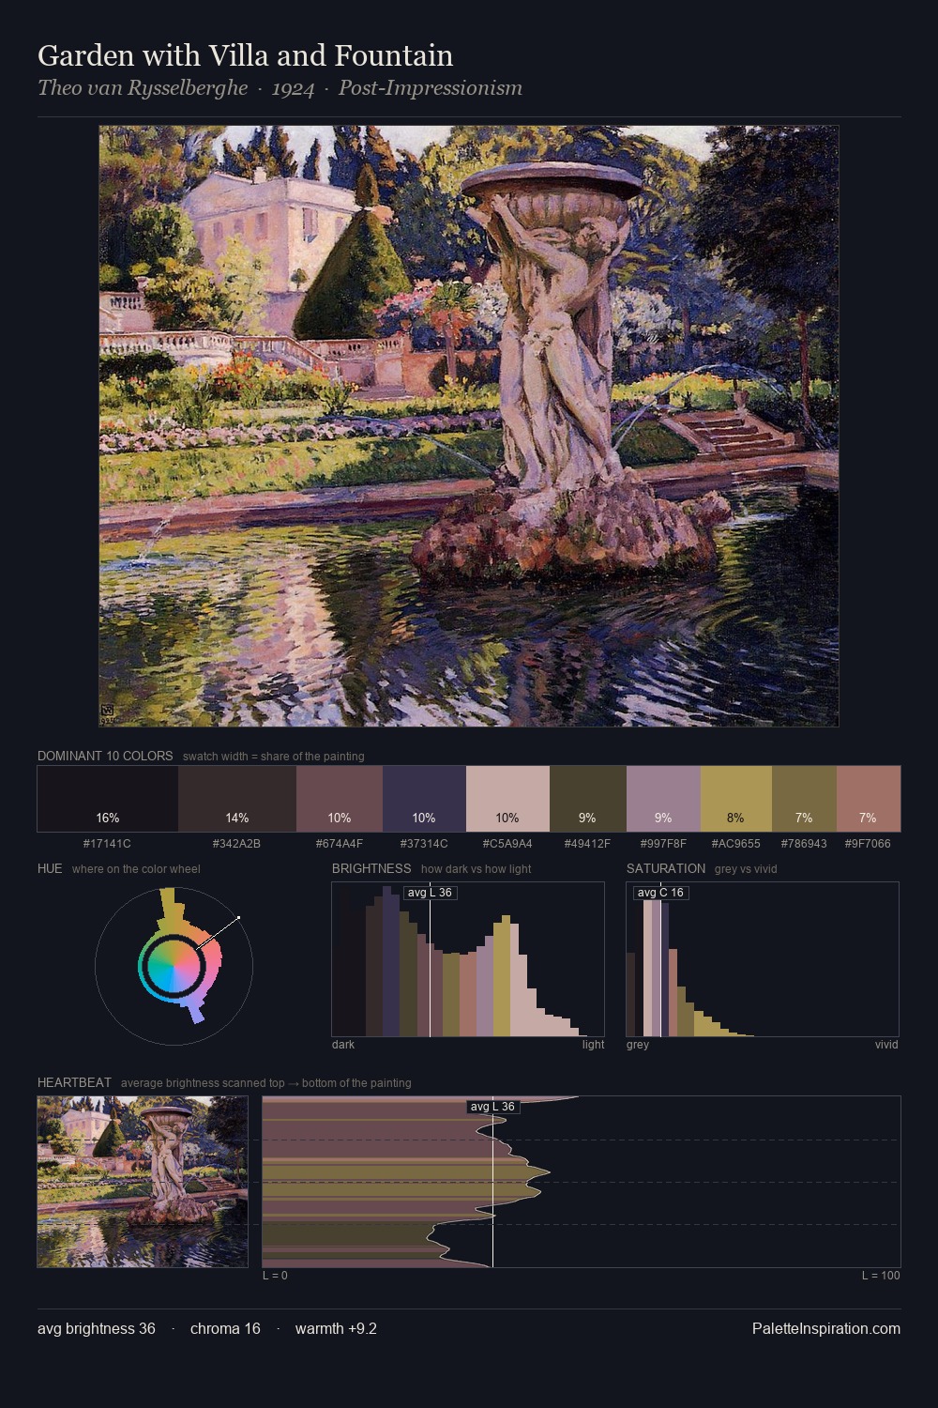Image resolution: width=938 pixels, height=1408 pixels.
Task: Choose the #49412F olive swatch
Action: point(587,799)
